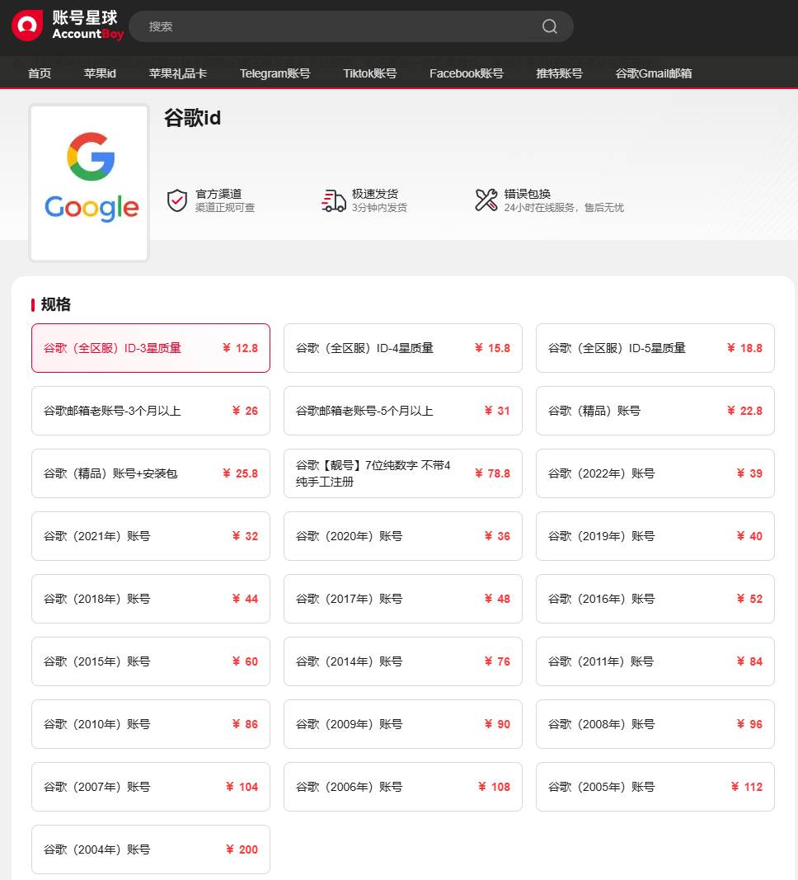
Task: Select 谷歌（精品）账号+安装包 option
Action: [x=151, y=473]
